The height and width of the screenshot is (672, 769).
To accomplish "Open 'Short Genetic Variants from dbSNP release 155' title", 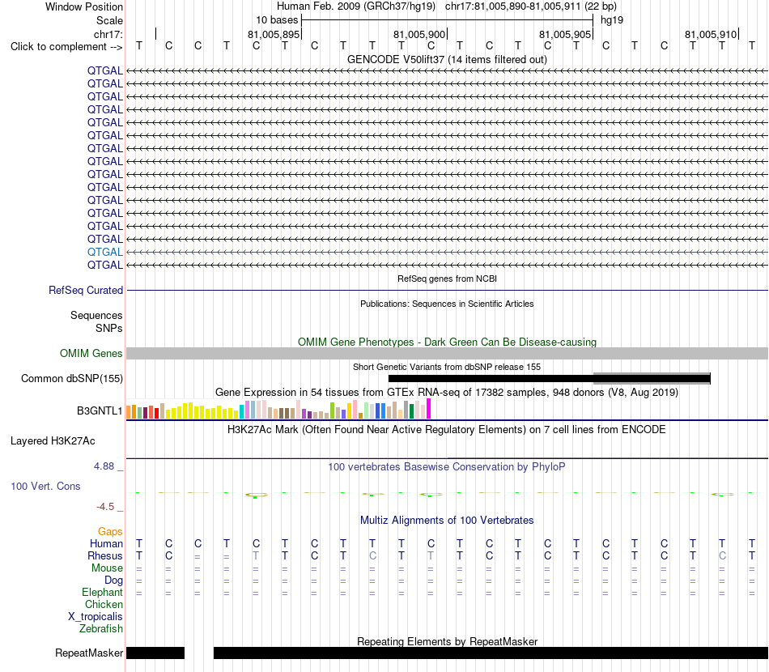I will point(447,367).
